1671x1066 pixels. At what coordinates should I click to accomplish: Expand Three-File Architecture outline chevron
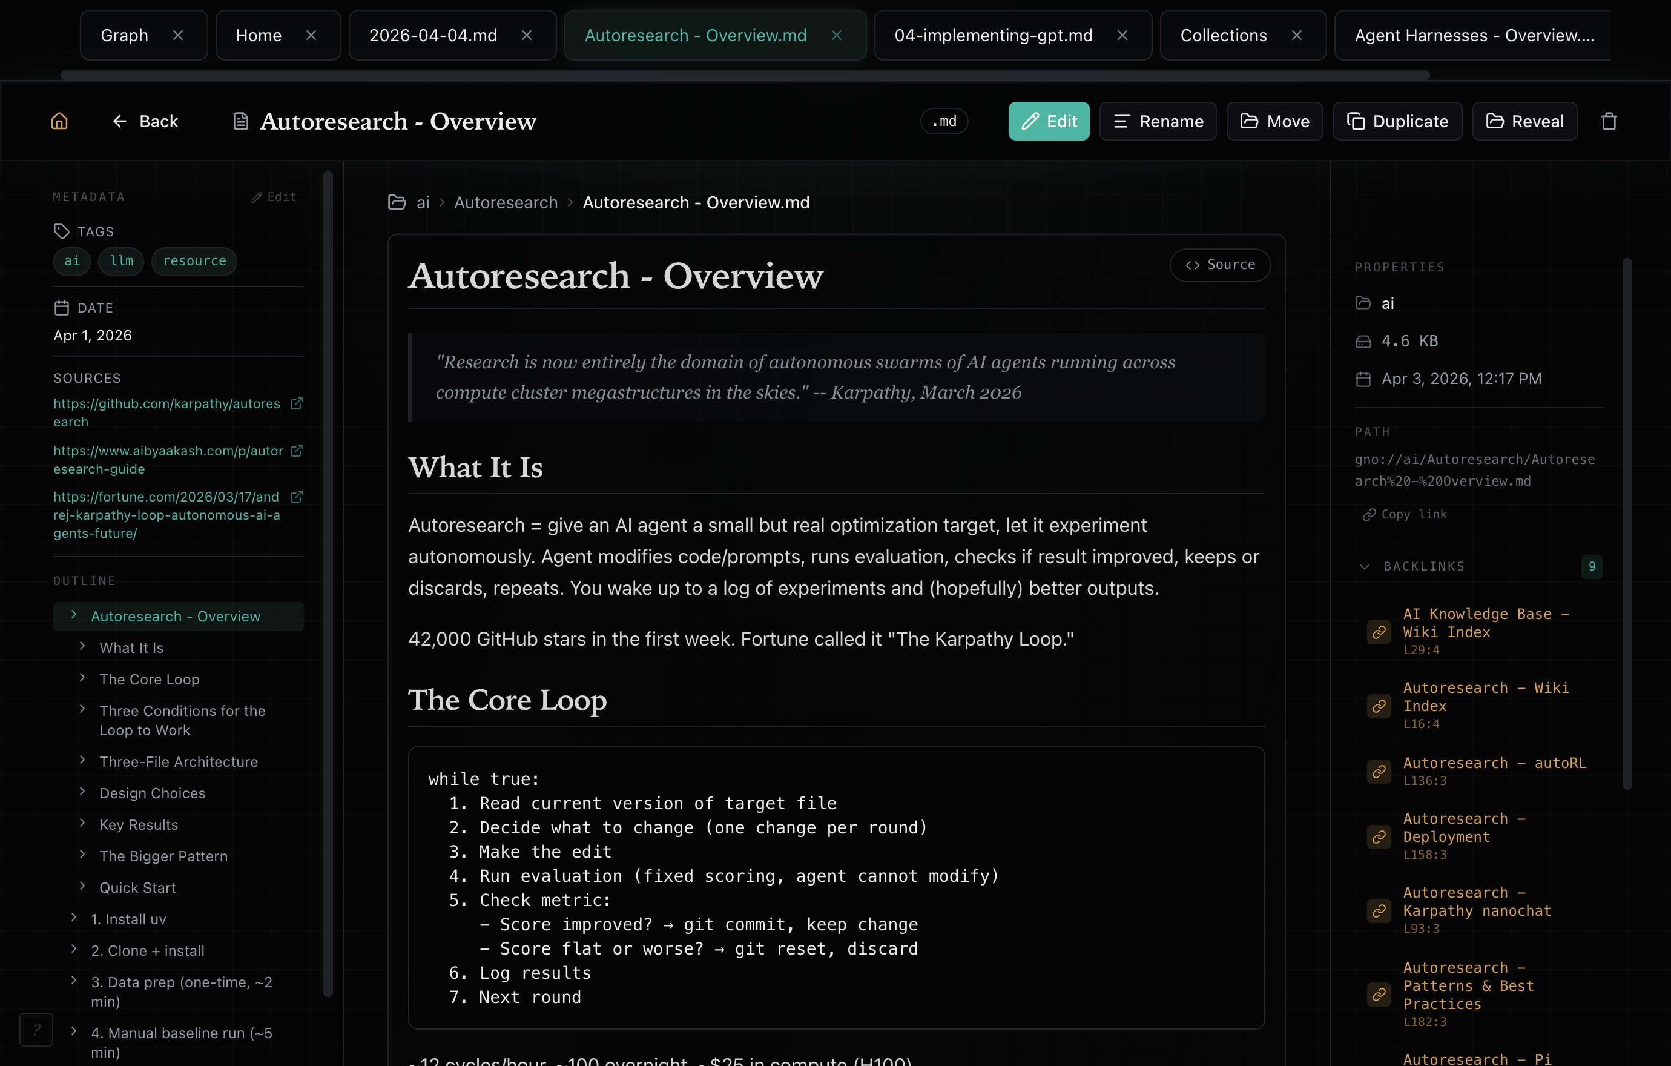coord(82,760)
